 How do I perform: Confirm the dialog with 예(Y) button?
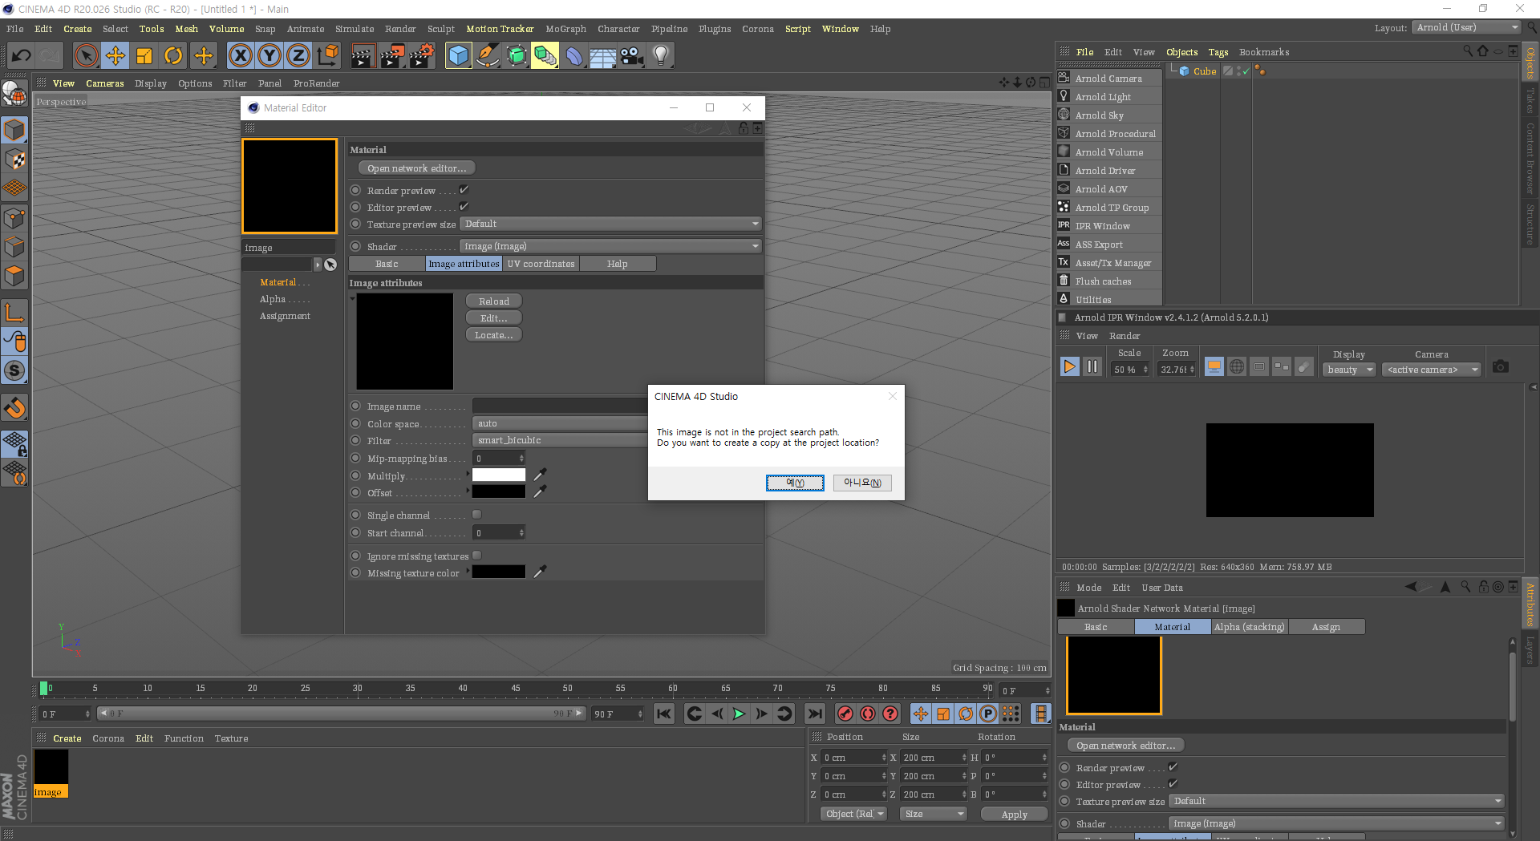click(795, 483)
